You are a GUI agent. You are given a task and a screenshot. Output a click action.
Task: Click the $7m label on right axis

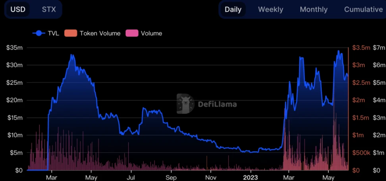[x=379, y=48]
